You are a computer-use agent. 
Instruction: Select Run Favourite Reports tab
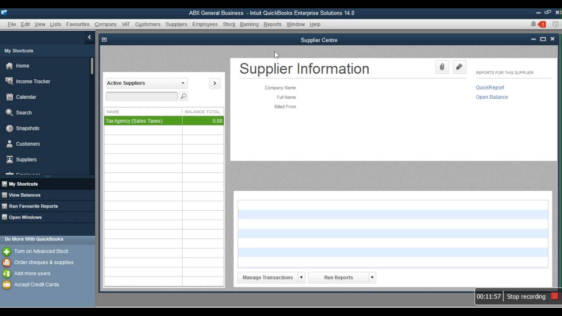tap(47, 206)
